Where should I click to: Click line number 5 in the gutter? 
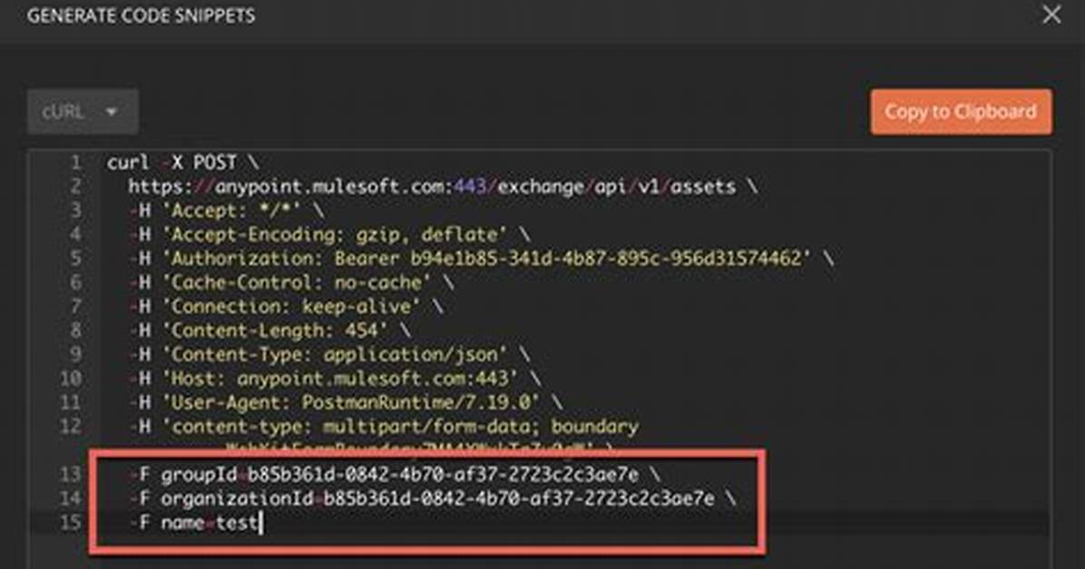click(75, 258)
